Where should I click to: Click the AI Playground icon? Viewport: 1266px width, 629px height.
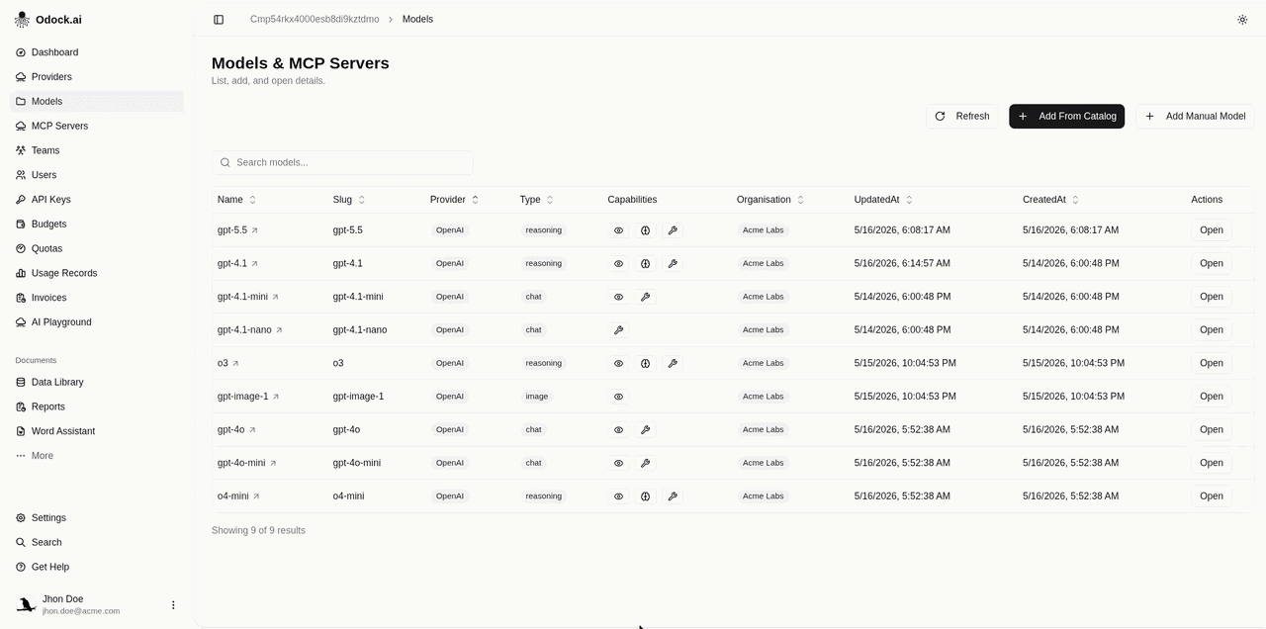21,322
